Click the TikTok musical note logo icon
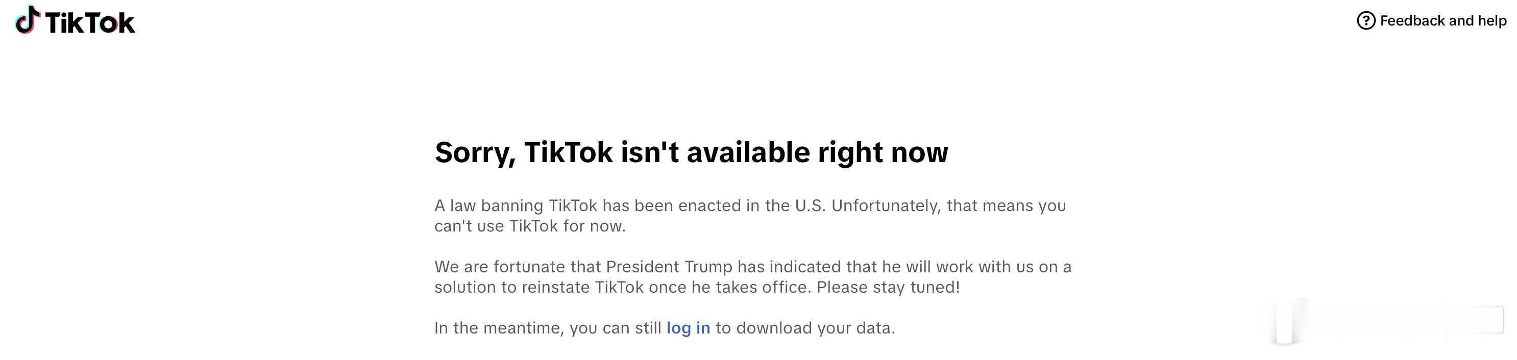 pyautogui.click(x=28, y=20)
